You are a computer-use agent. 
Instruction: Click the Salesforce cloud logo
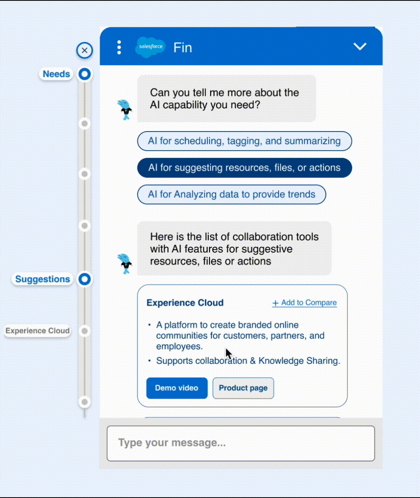pyautogui.click(x=150, y=47)
